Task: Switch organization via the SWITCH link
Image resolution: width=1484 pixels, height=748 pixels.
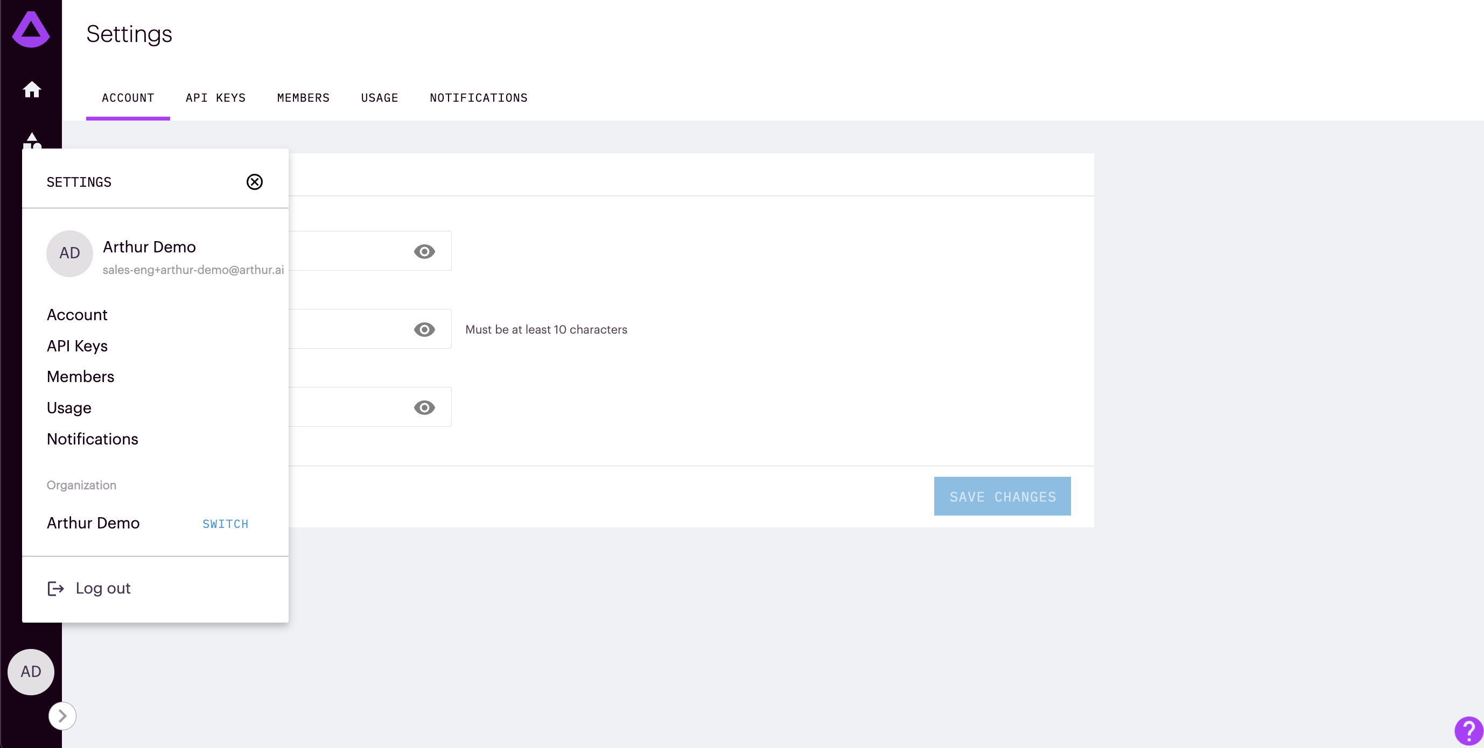Action: tap(225, 524)
